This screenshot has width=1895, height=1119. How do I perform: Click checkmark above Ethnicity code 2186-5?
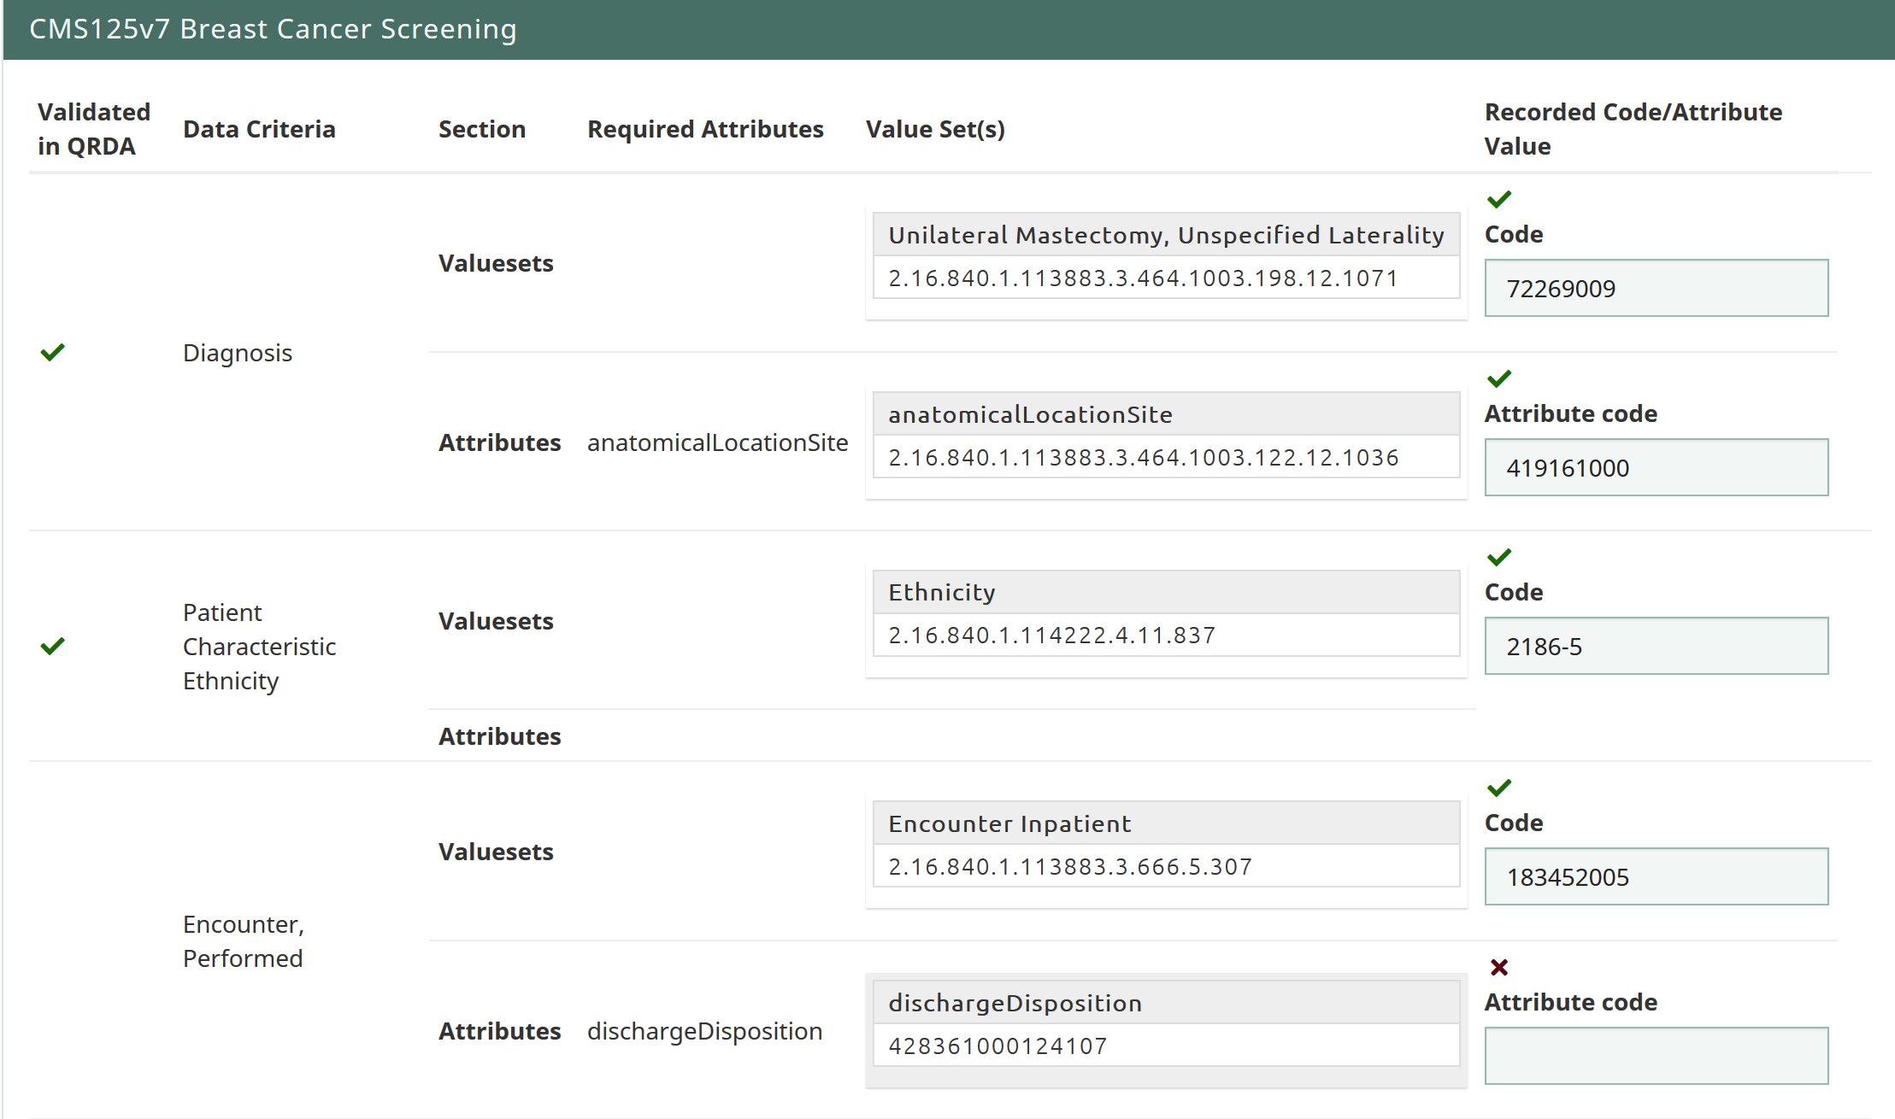pos(1498,557)
